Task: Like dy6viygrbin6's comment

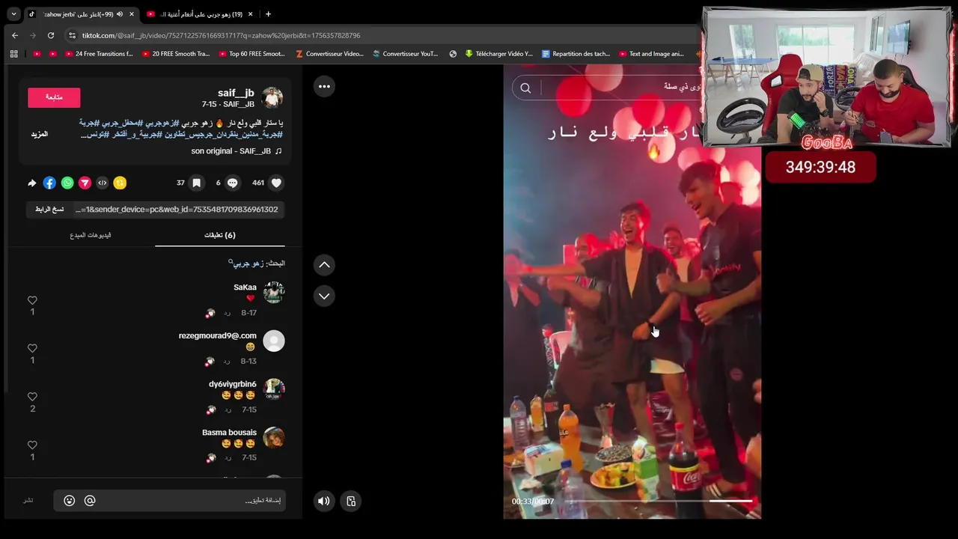Action: click(x=32, y=397)
